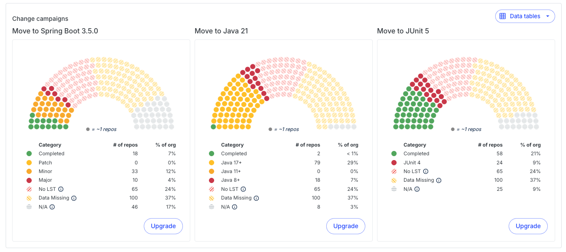This screenshot has width=566, height=252.
Task: Click Upgrade in Spring Boot 3.5.0 card
Action: point(163,226)
